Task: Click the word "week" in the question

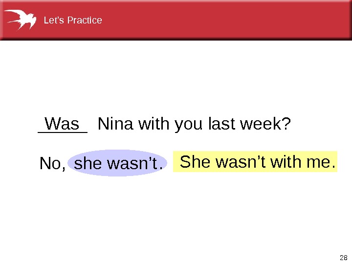Action: coord(260,125)
